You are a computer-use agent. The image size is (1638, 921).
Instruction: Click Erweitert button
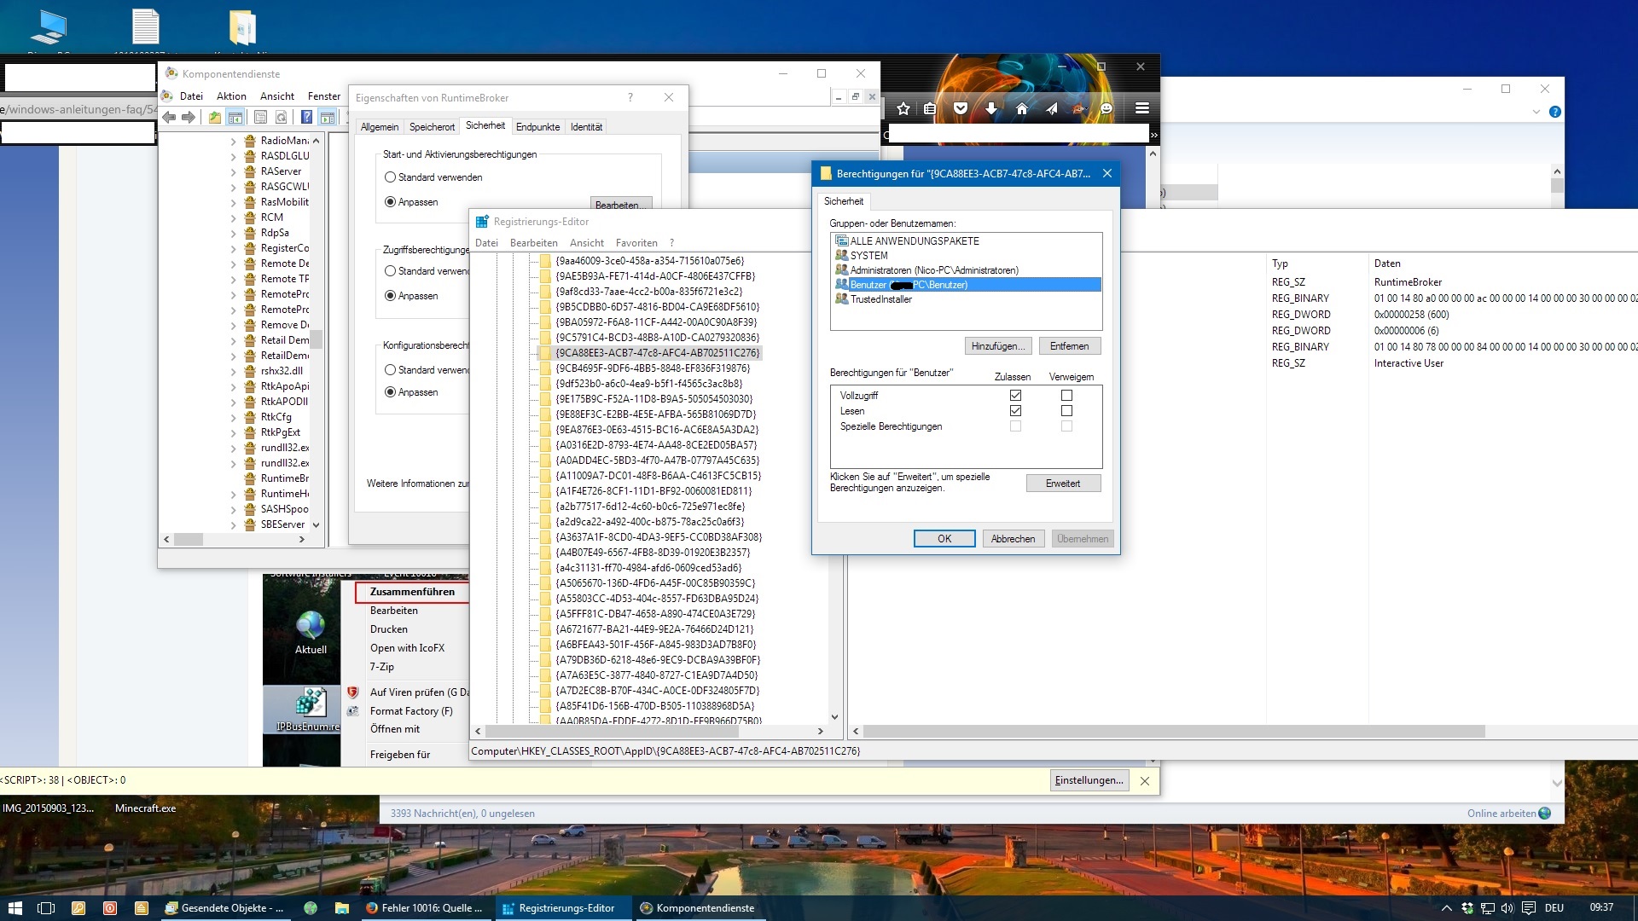coord(1062,484)
